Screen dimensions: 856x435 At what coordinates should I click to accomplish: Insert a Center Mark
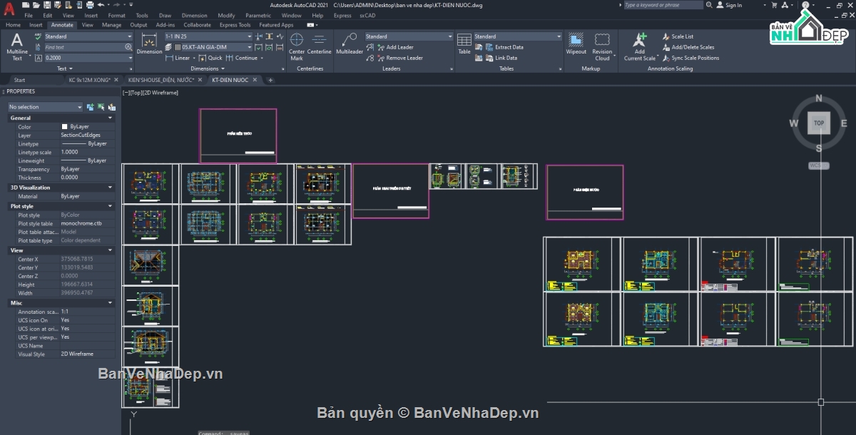296,44
